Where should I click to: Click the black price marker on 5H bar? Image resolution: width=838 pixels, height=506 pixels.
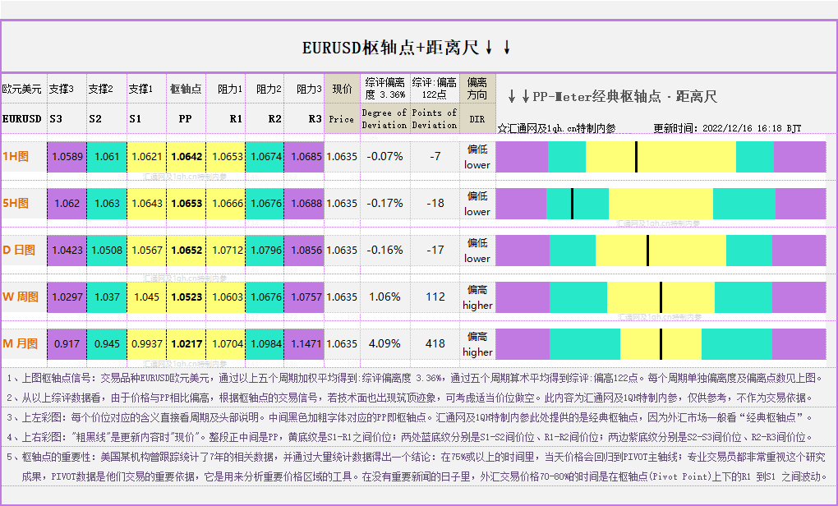572,203
